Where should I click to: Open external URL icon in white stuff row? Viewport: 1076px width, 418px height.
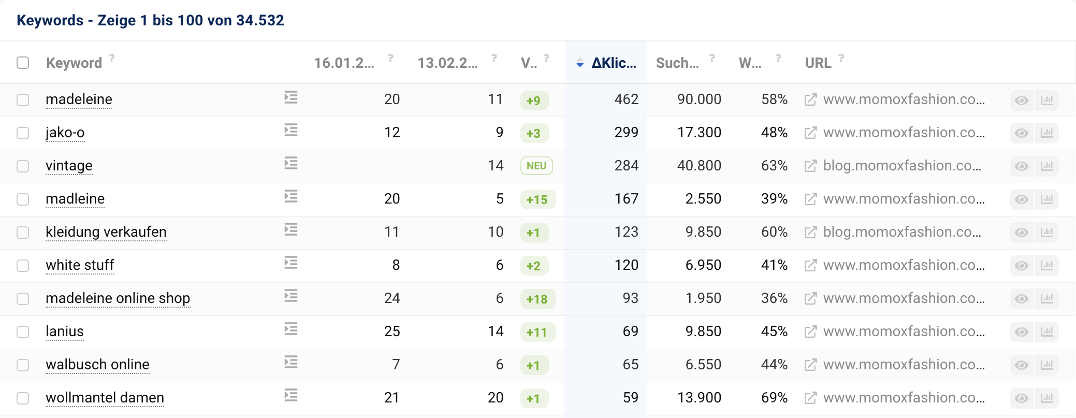click(810, 266)
